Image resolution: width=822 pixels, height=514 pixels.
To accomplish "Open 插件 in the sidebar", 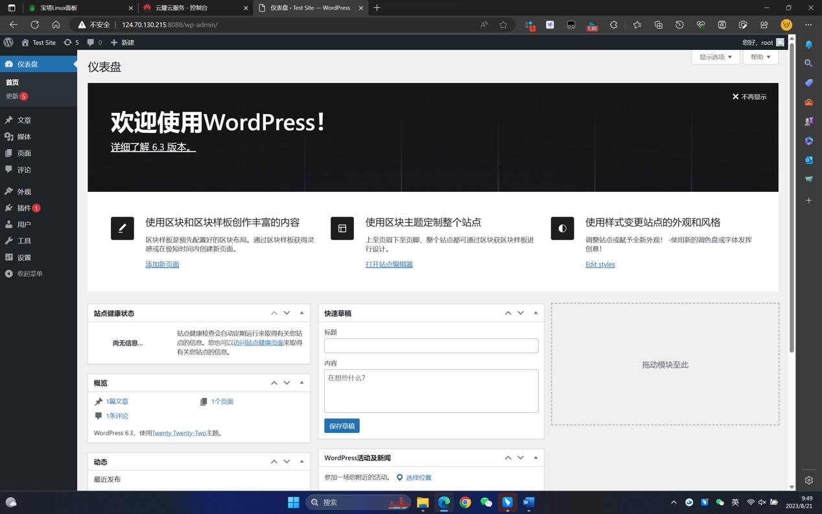I will tap(24, 207).
